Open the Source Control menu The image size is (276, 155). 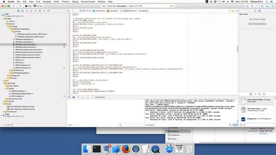pyautogui.click(x=88, y=2)
